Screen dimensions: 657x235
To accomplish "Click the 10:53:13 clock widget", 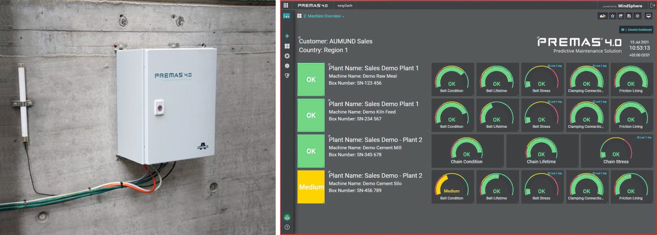I will (640, 48).
